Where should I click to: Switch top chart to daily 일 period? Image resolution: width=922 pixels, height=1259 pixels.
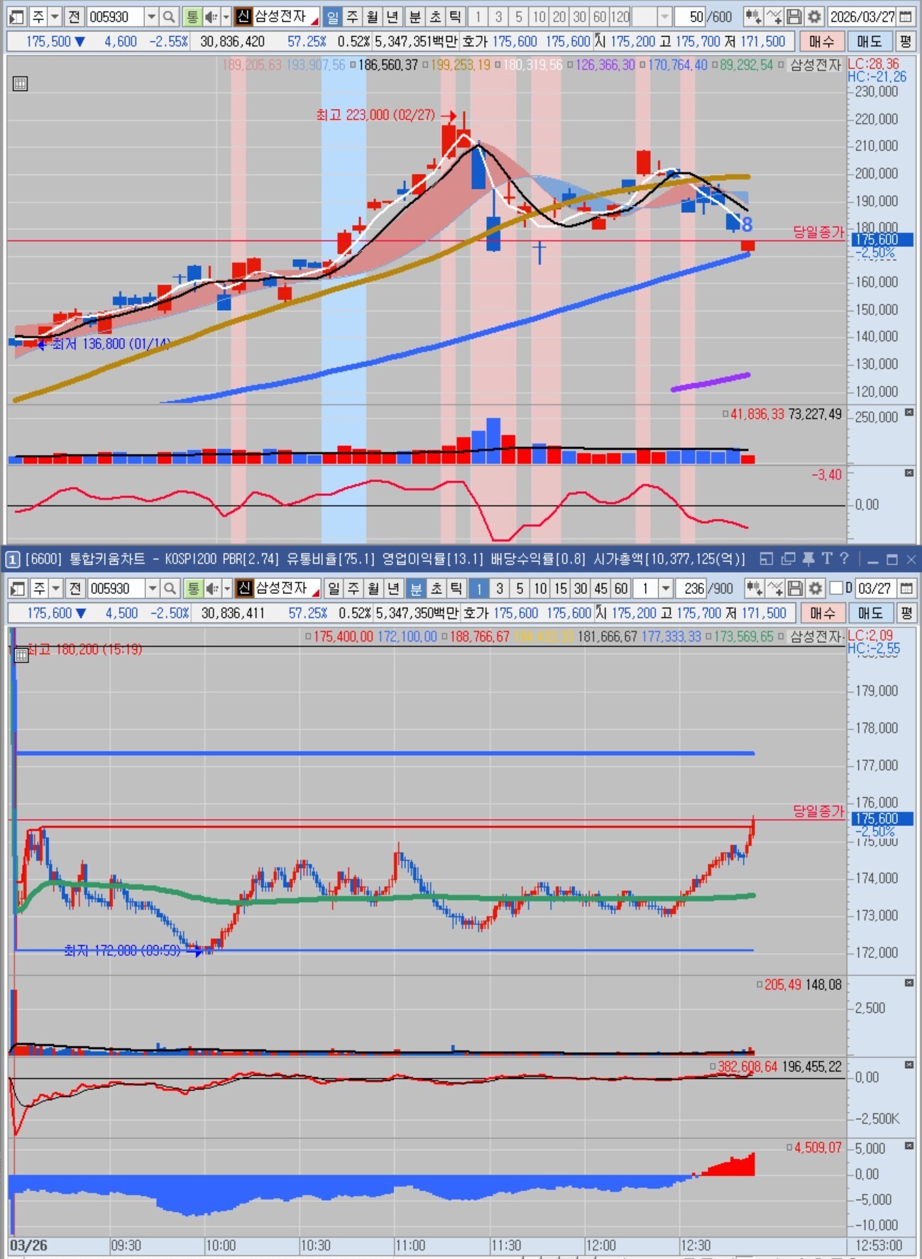pyautogui.click(x=332, y=16)
